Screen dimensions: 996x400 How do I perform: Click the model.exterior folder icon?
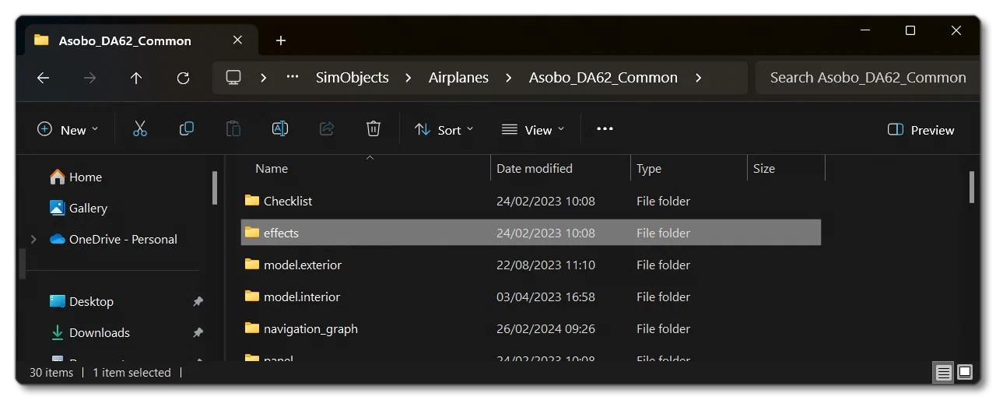251,265
